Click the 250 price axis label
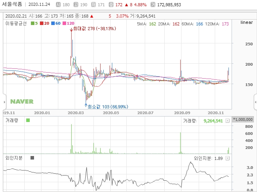This screenshot has width=257, height=192. 249,44
